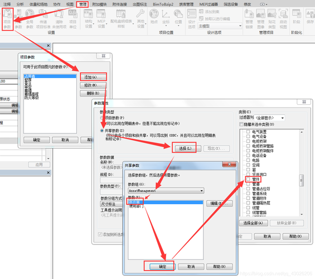315x279 pixels.
Task: Click 确定 in the 共享参数 dialog
Action: tap(163, 267)
